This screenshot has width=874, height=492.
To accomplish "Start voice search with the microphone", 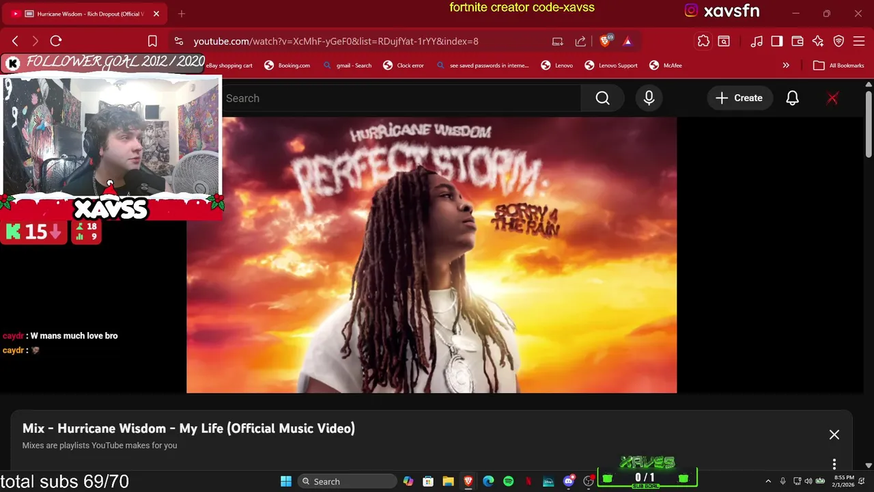I will click(x=649, y=98).
